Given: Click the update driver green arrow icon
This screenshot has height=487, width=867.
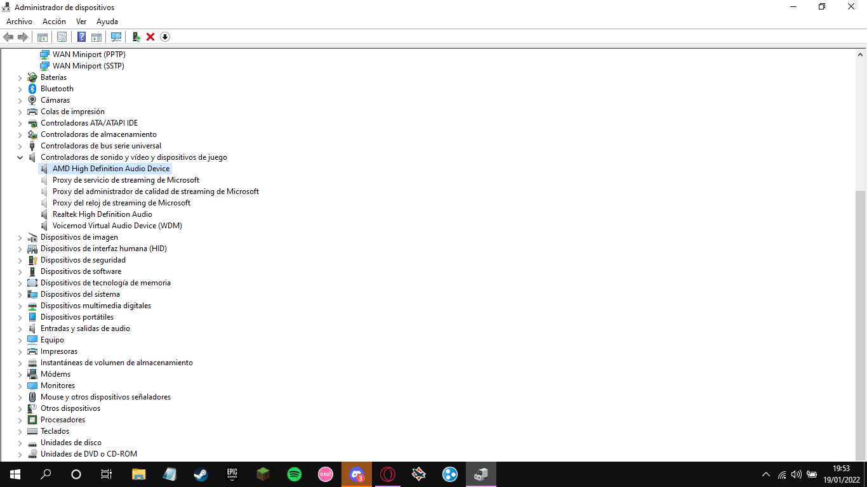Looking at the screenshot, I should point(136,37).
